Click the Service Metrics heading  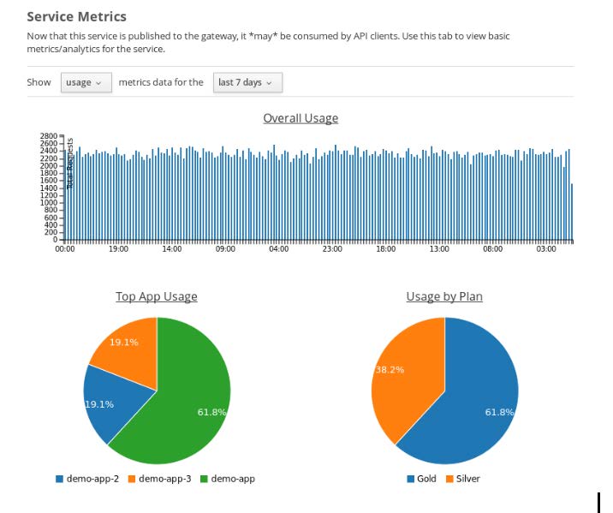pyautogui.click(x=76, y=16)
